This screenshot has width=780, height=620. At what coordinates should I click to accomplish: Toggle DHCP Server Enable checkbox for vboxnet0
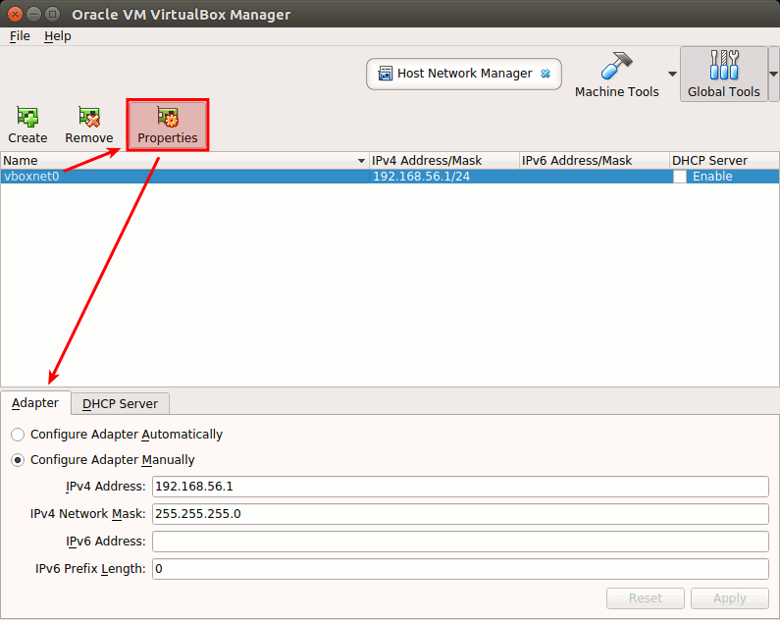[680, 177]
